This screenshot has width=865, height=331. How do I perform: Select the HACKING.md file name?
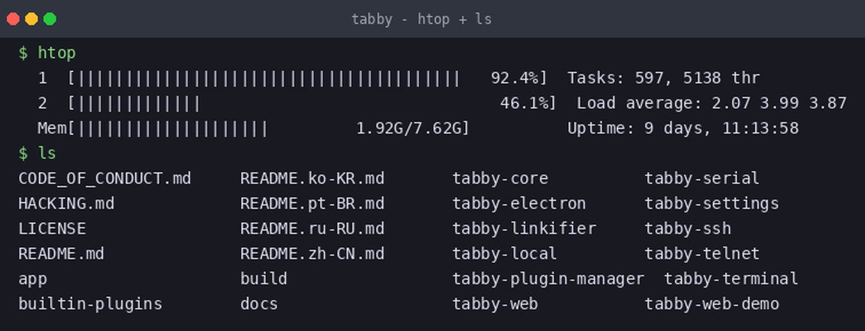click(x=66, y=204)
